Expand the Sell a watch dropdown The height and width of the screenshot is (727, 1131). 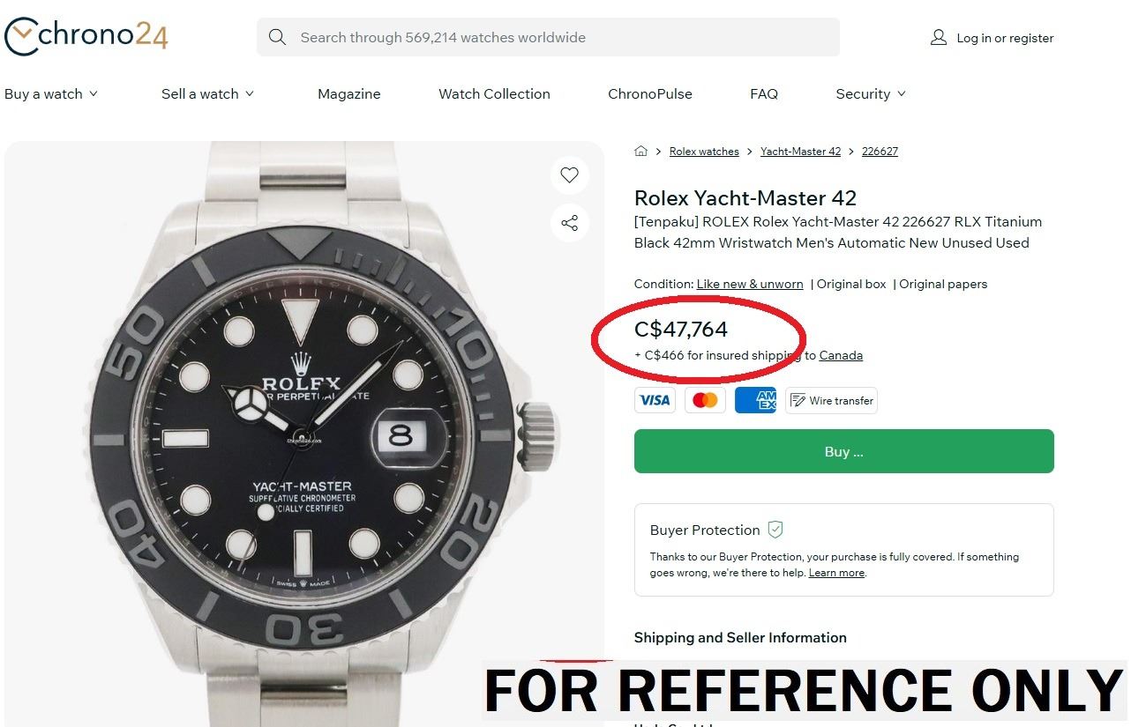pos(207,94)
